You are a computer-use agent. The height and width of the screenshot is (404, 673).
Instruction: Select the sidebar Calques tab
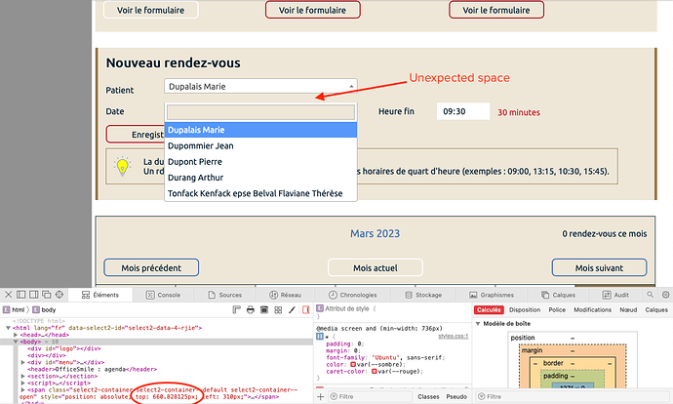click(x=656, y=310)
